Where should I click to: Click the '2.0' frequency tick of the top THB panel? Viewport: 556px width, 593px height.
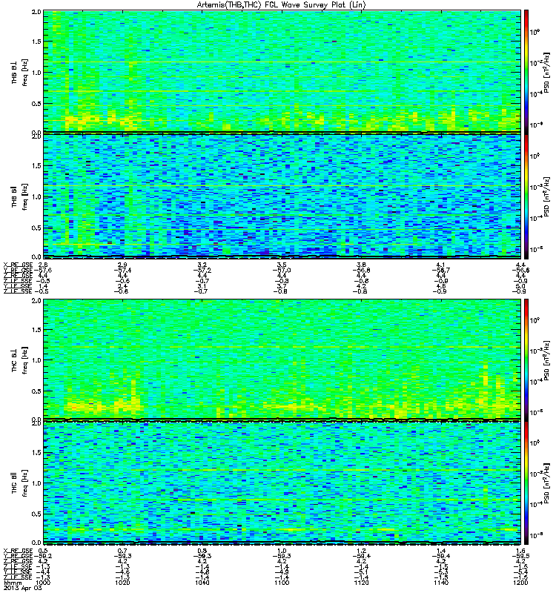pos(36,12)
